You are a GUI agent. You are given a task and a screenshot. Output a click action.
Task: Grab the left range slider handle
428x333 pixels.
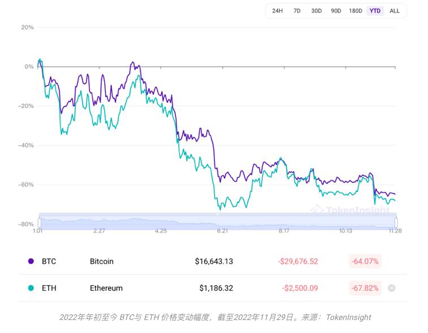point(39,222)
